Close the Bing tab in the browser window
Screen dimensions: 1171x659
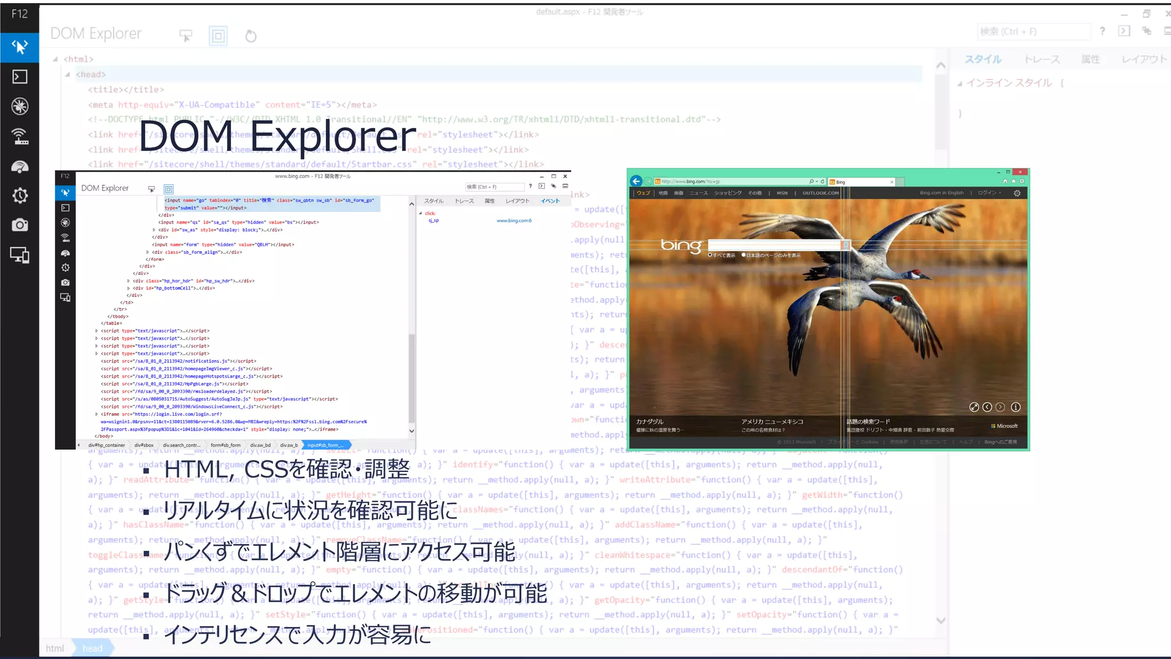click(x=891, y=182)
